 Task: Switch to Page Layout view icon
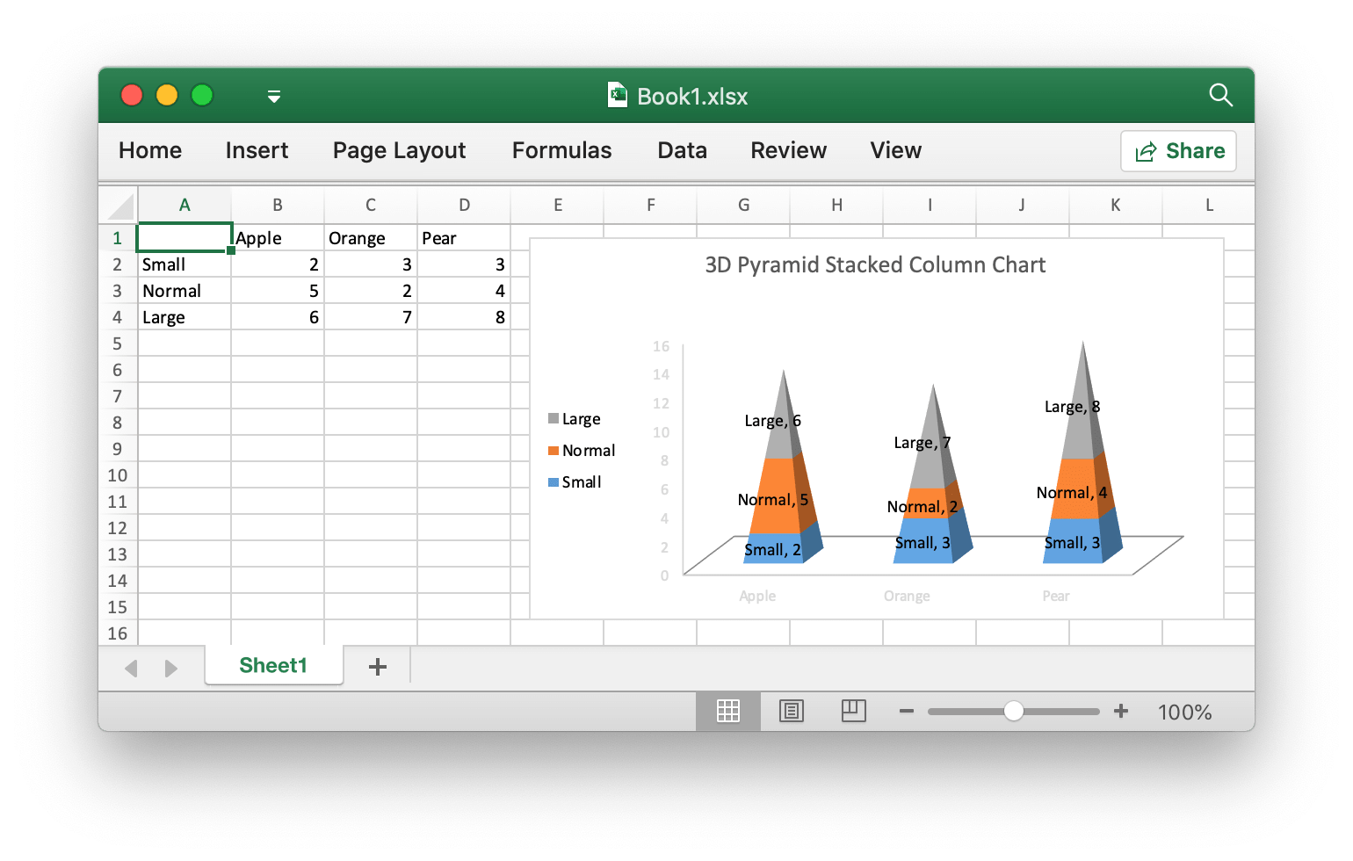point(791,711)
